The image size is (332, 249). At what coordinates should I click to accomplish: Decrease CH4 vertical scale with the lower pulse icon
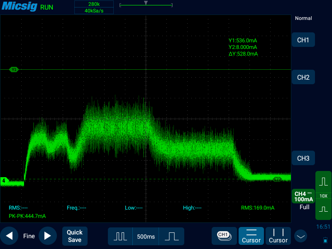[323, 210]
